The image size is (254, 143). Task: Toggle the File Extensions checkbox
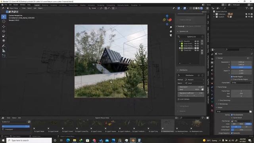(x=232, y=115)
